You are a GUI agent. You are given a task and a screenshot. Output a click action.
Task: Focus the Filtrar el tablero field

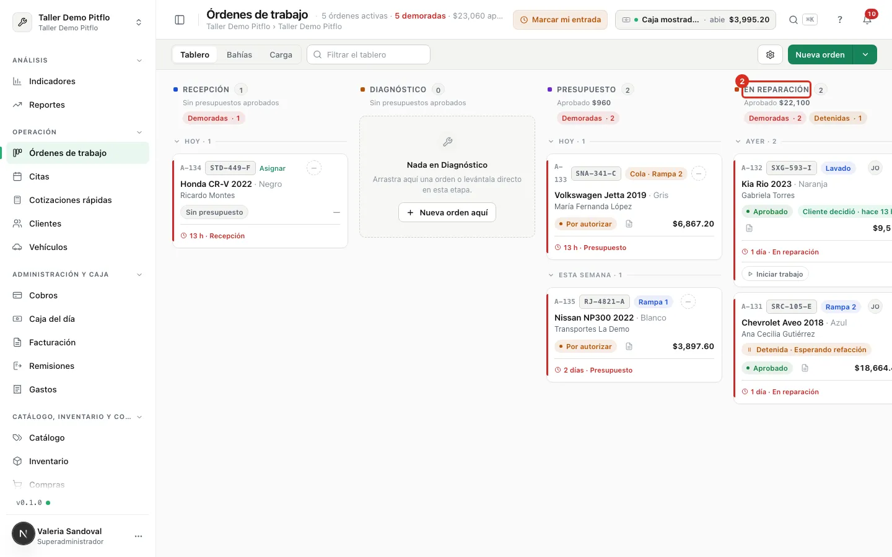coord(369,54)
